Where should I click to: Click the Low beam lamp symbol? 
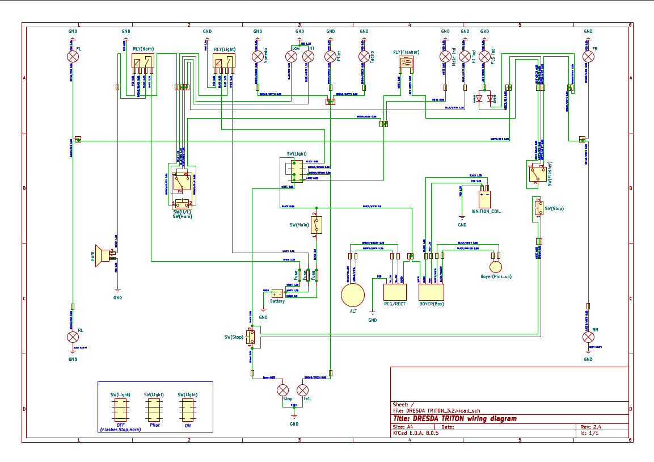[291, 57]
